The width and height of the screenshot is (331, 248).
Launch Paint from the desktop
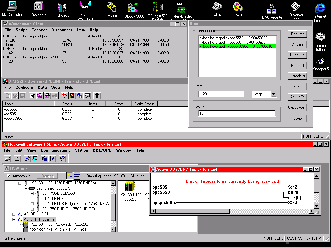coord(238,9)
